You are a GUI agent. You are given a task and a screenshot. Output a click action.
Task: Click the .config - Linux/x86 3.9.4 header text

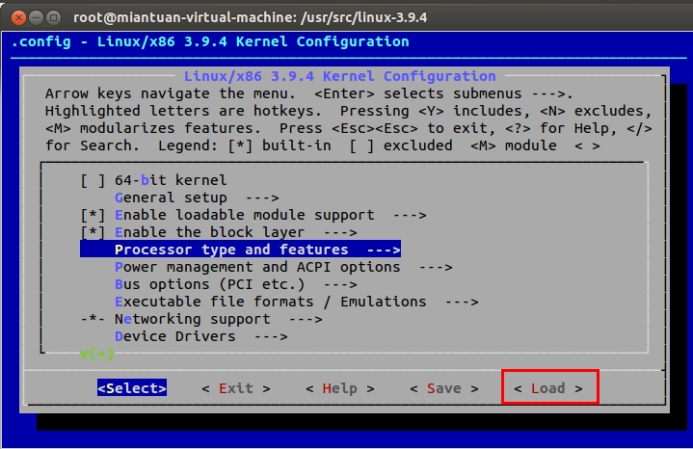click(x=210, y=41)
